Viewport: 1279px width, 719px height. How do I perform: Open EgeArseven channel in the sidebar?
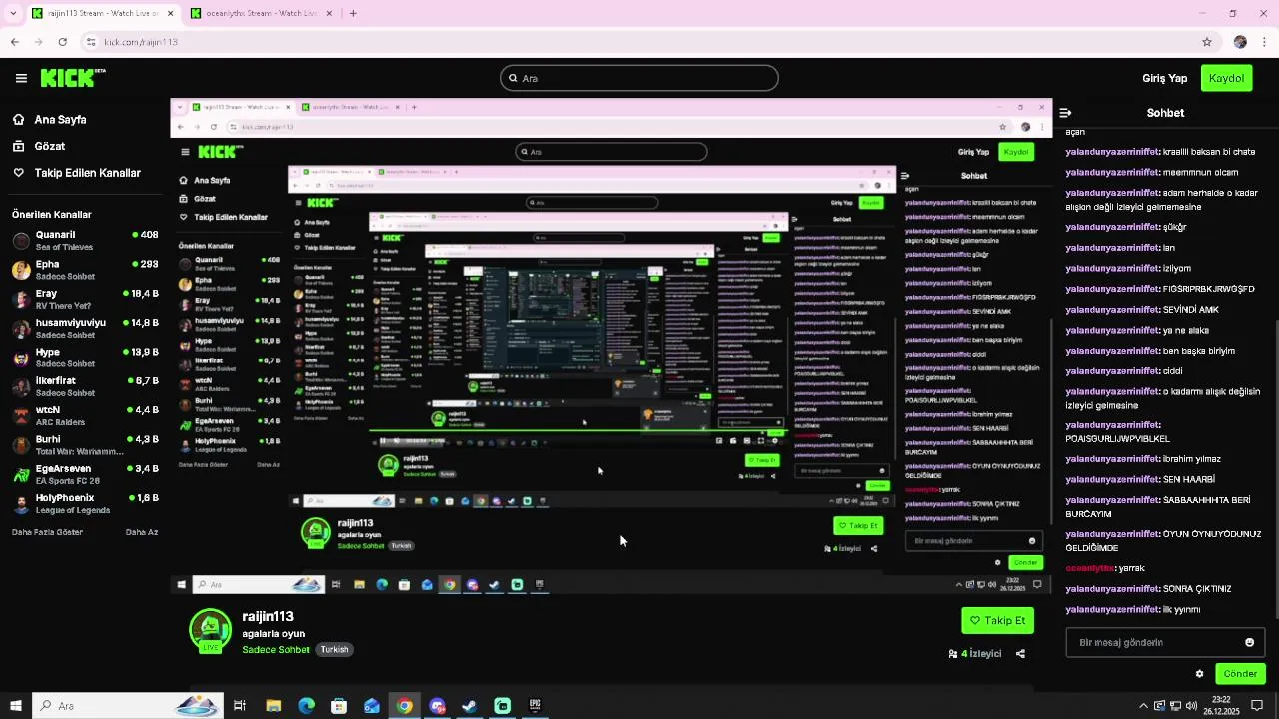[85, 474]
